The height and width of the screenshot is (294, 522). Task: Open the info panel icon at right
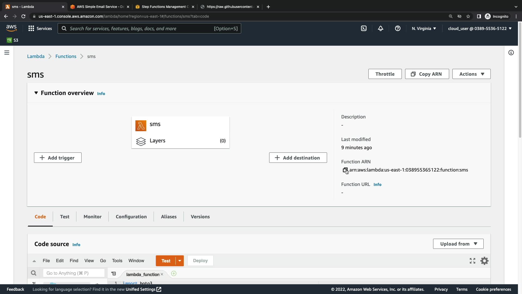(511, 53)
